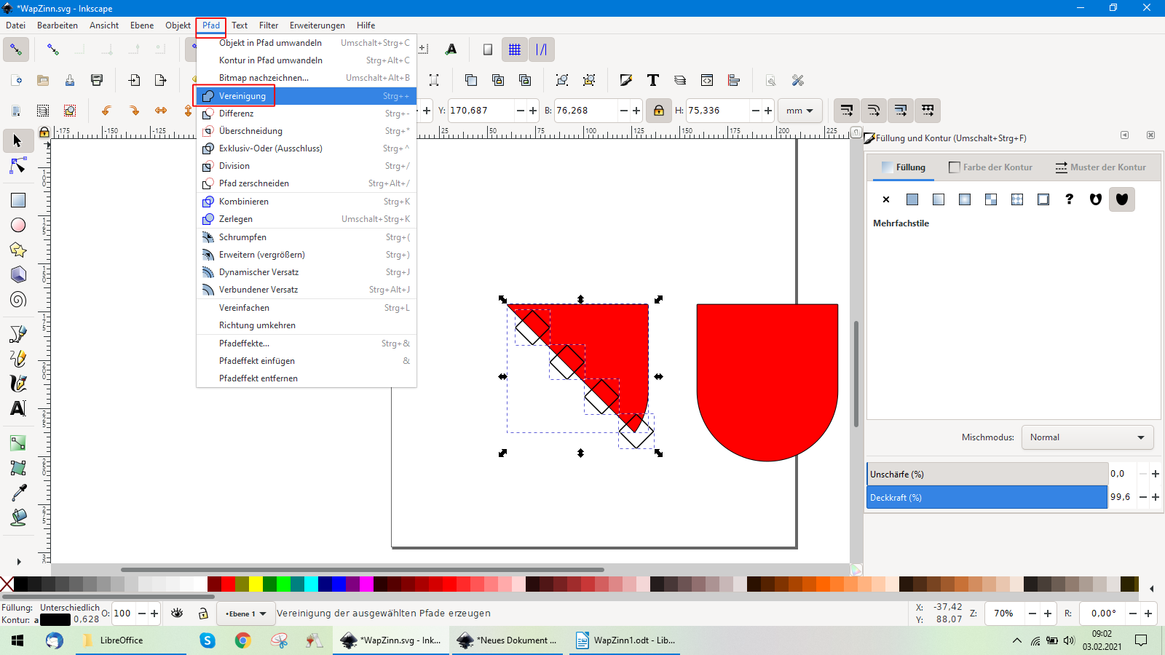Switch to Farbe der Kontur tab

point(991,167)
